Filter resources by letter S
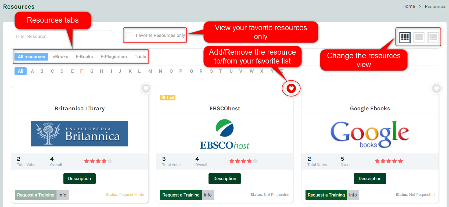Screen dimensions: 449x207 point(211,71)
